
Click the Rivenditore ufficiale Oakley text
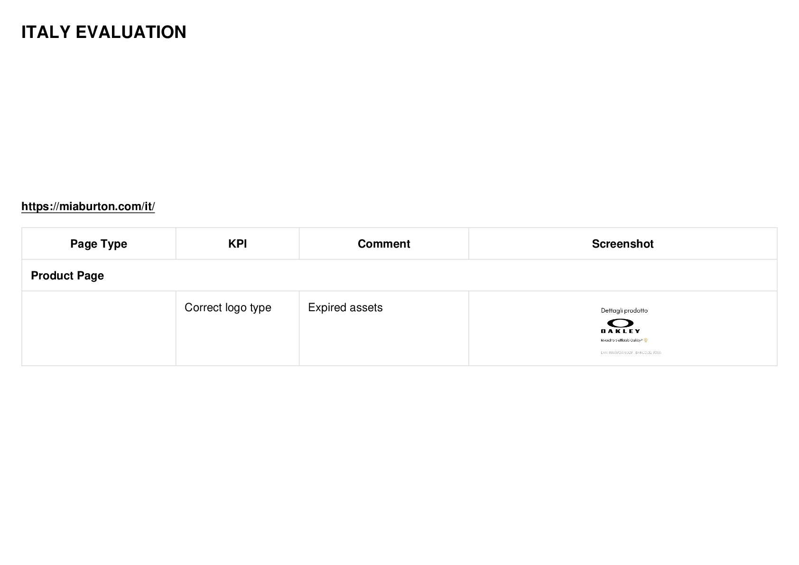tap(622, 341)
